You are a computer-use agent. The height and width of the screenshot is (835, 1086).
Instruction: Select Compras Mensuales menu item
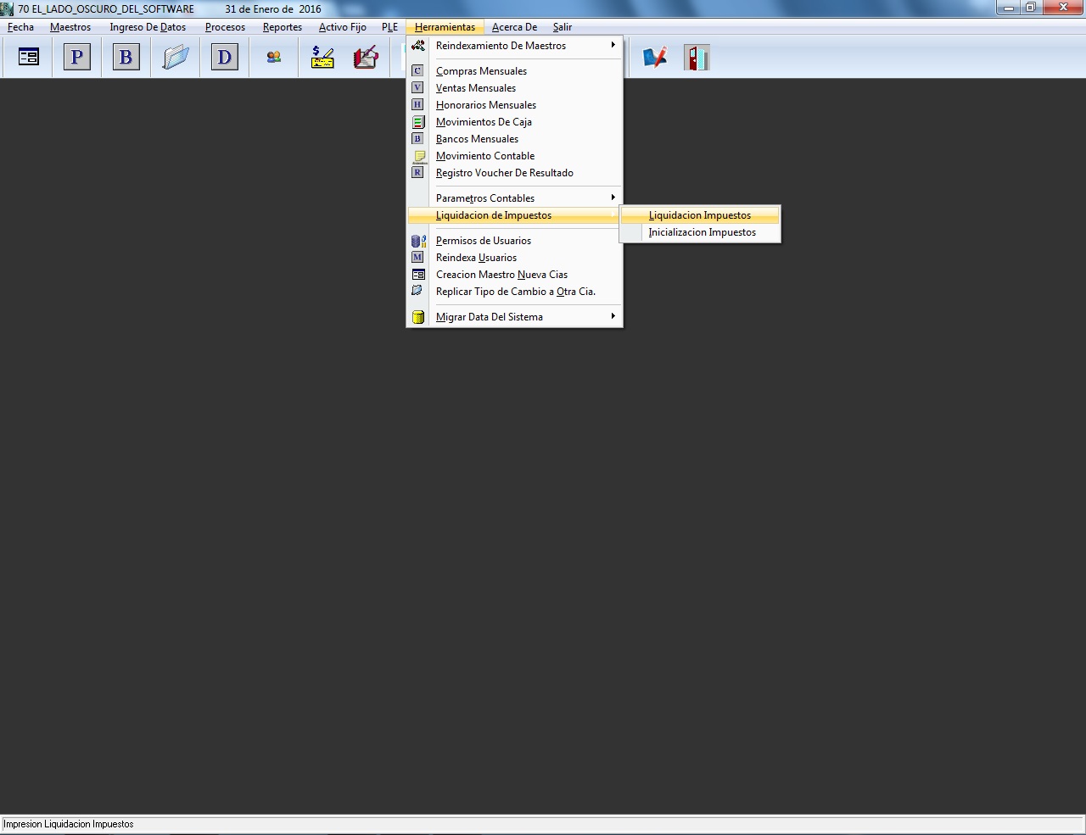click(481, 71)
